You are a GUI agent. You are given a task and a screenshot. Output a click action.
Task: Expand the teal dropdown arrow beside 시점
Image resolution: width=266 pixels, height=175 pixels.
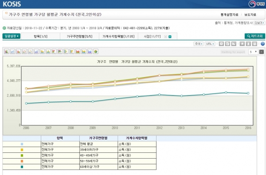[170, 37]
